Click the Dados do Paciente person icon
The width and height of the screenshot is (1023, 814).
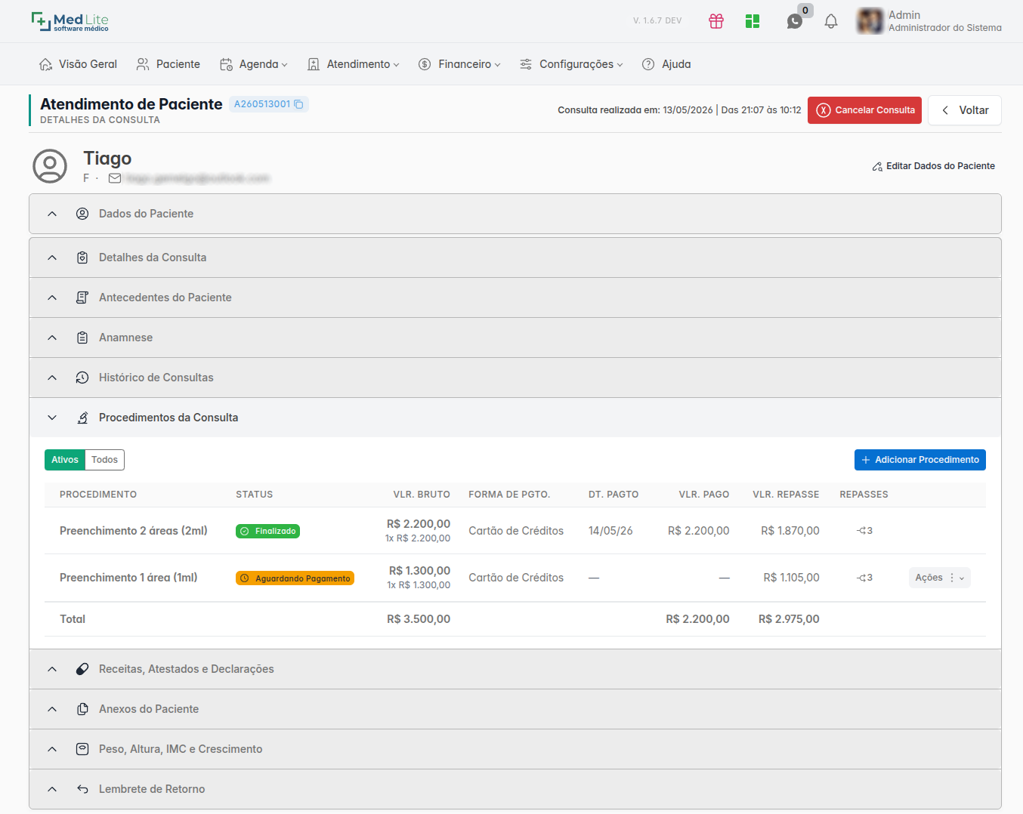point(82,214)
